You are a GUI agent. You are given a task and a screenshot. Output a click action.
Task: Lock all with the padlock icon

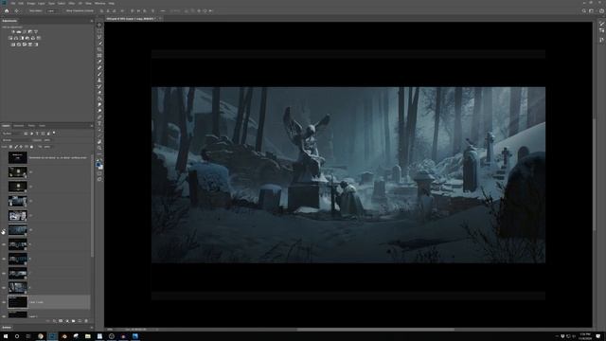coord(31,147)
